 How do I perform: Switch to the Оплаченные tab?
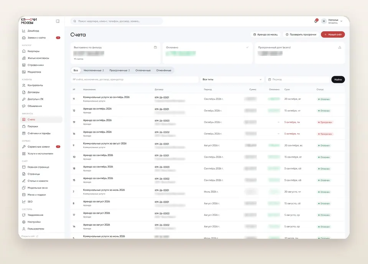[143, 70]
